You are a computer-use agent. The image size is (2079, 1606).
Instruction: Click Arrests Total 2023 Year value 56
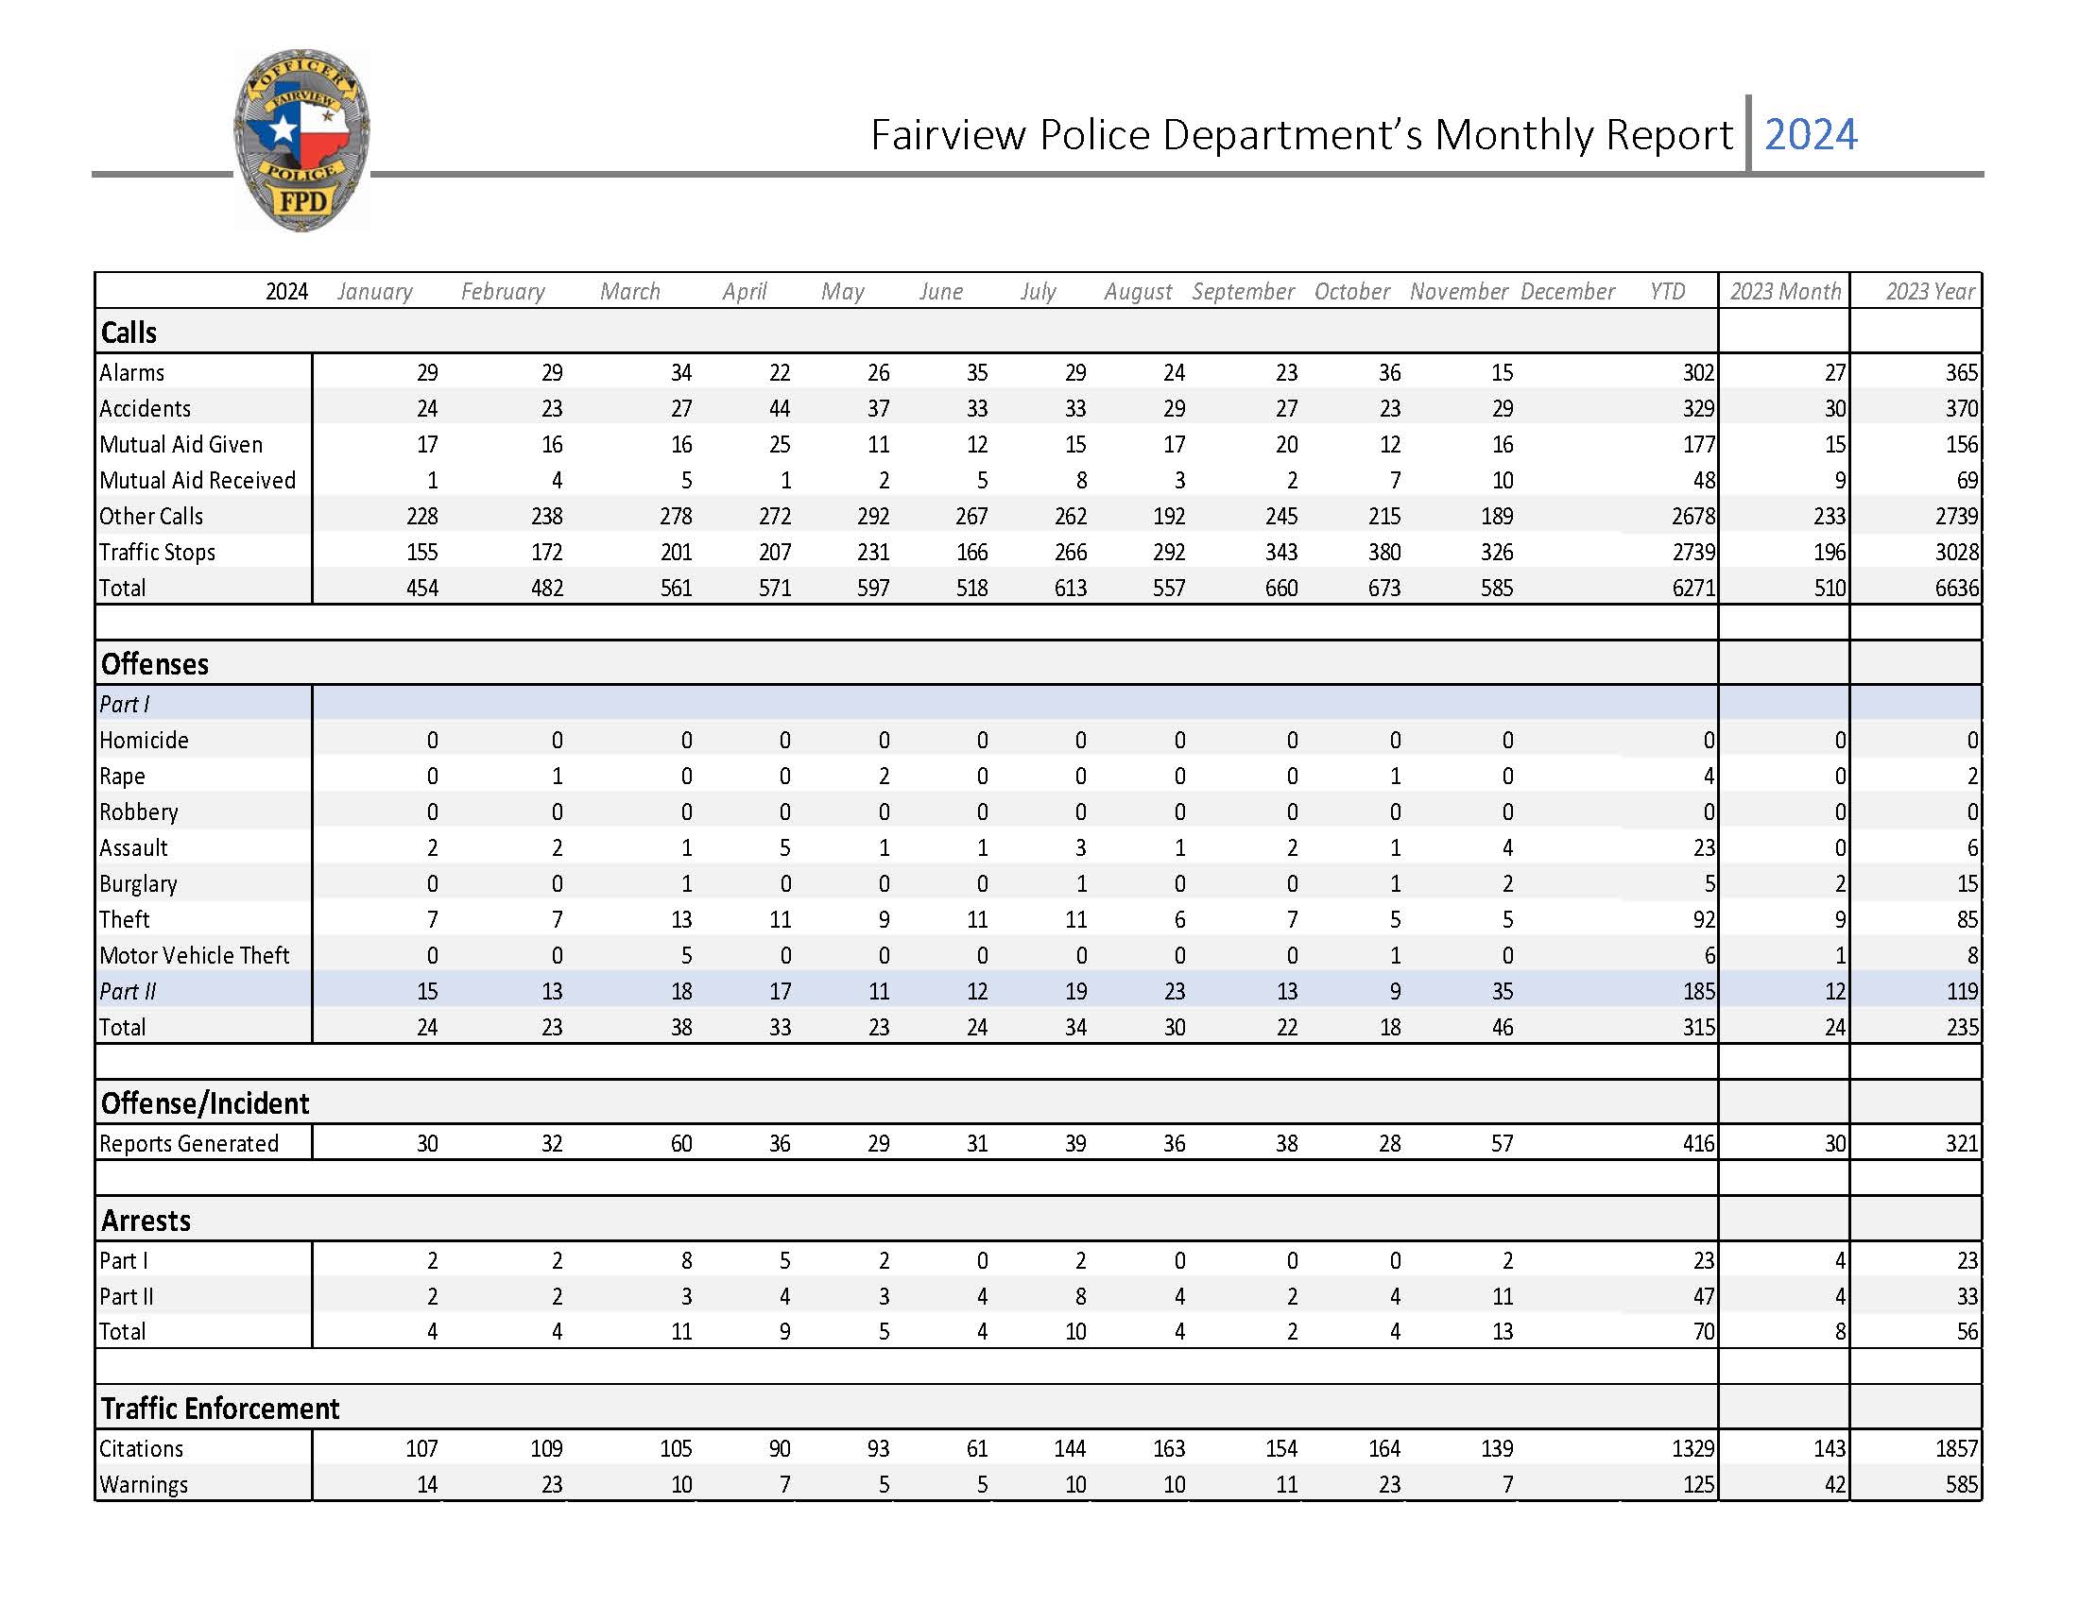(x=1967, y=1332)
